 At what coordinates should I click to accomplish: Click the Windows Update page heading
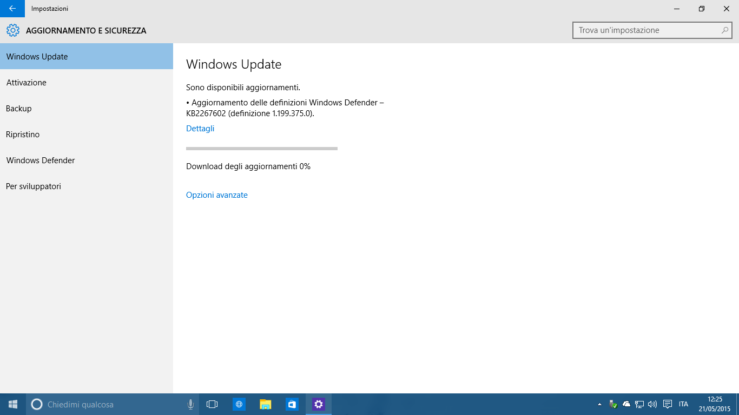[x=234, y=64]
